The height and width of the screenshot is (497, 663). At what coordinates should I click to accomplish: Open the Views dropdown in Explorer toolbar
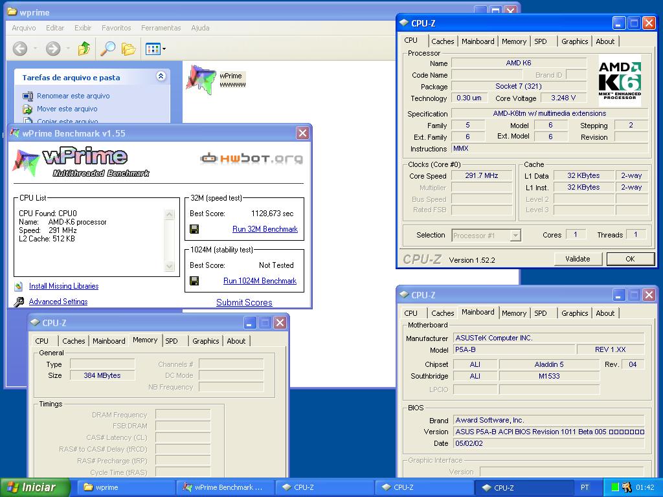[155, 49]
